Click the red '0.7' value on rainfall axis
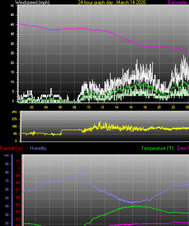The image size is (189, 226). pos(17,190)
